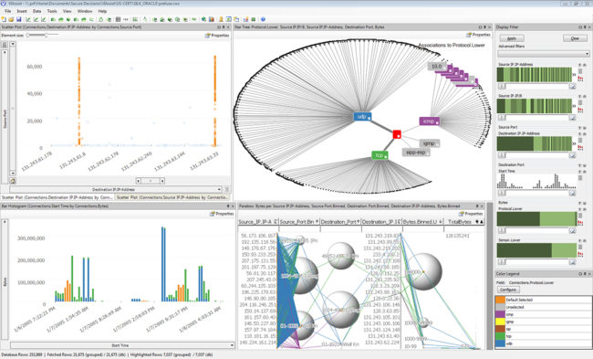Click chart icon under Protocol.Lower filter
Screen dimensions: 593x359
(572, 230)
